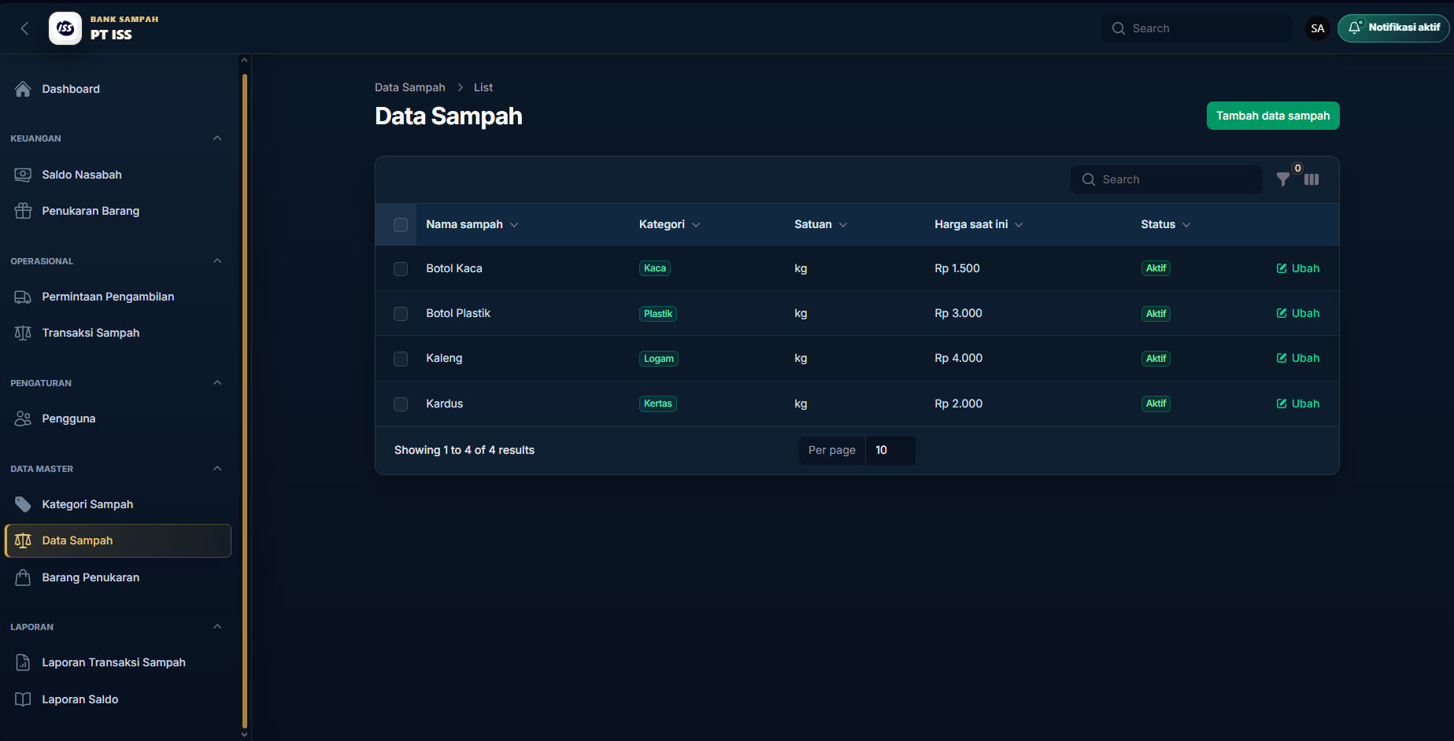
Task: Click the Saldo Nasabah money icon
Action: [x=23, y=175]
